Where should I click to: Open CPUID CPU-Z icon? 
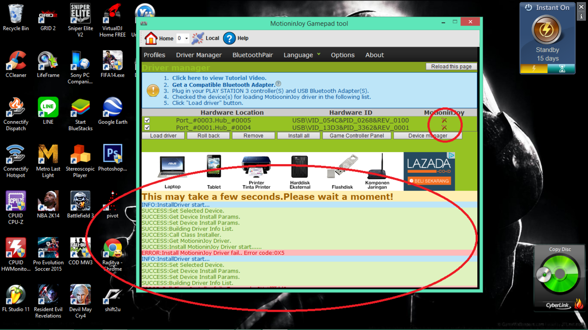(x=16, y=208)
